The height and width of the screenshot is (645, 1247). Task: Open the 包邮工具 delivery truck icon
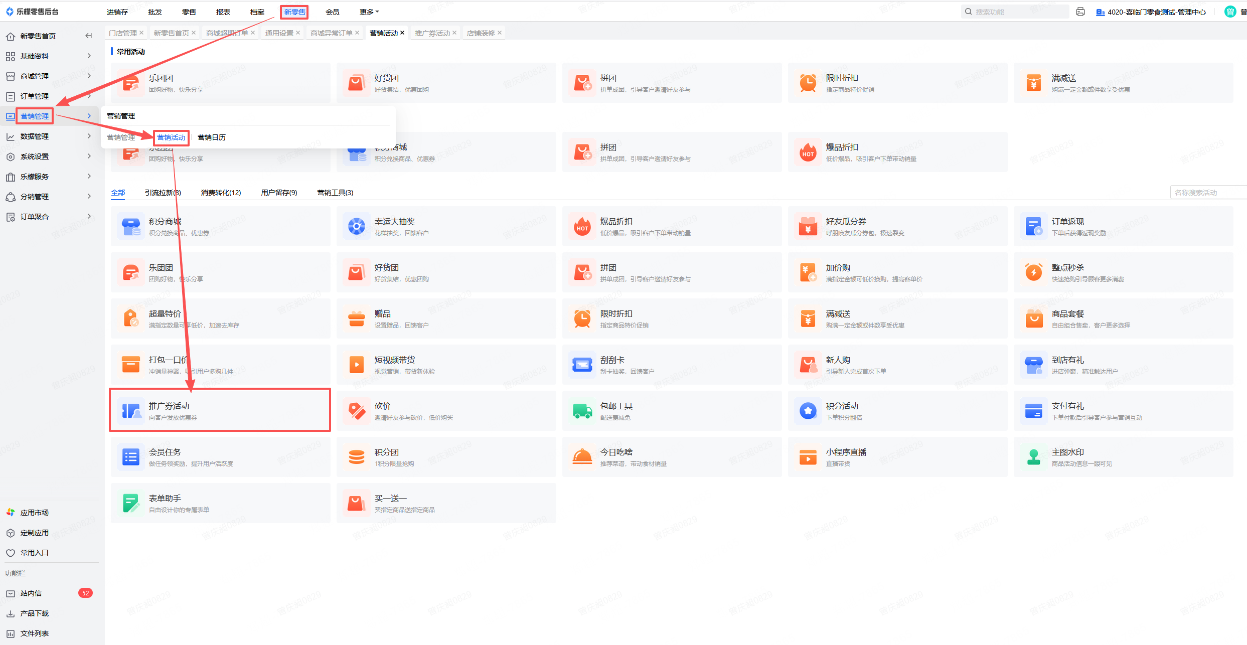[x=582, y=411]
